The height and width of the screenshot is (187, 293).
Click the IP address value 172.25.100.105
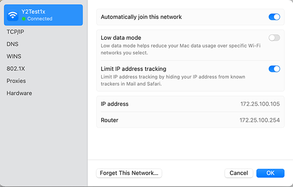pyautogui.click(x=260, y=104)
